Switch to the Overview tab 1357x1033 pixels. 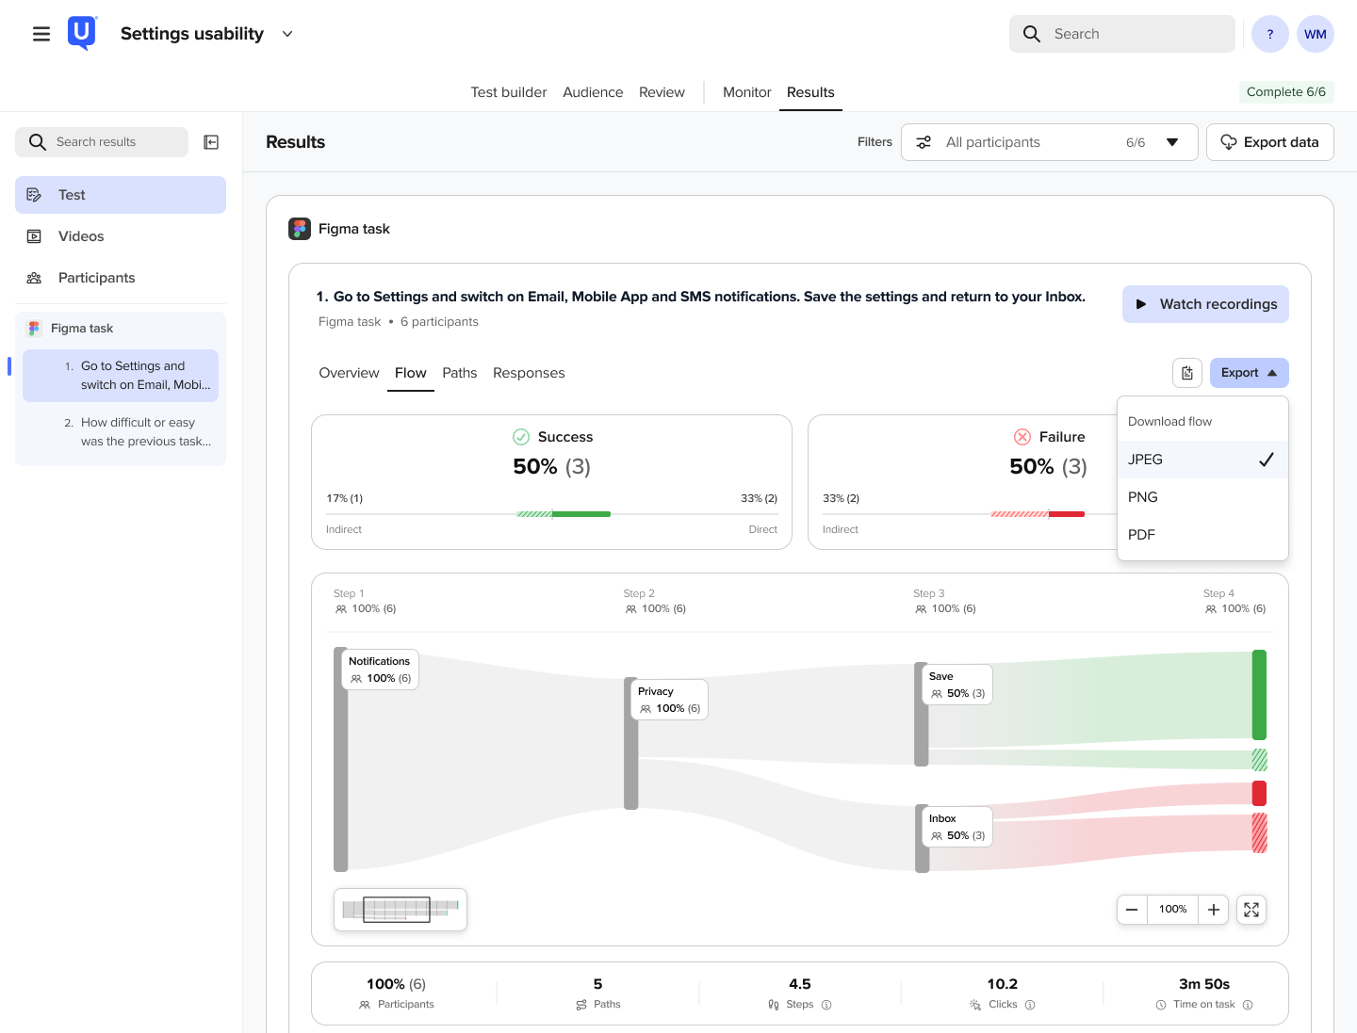[x=349, y=373]
